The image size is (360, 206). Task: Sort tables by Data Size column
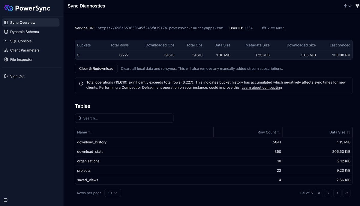[x=340, y=132]
